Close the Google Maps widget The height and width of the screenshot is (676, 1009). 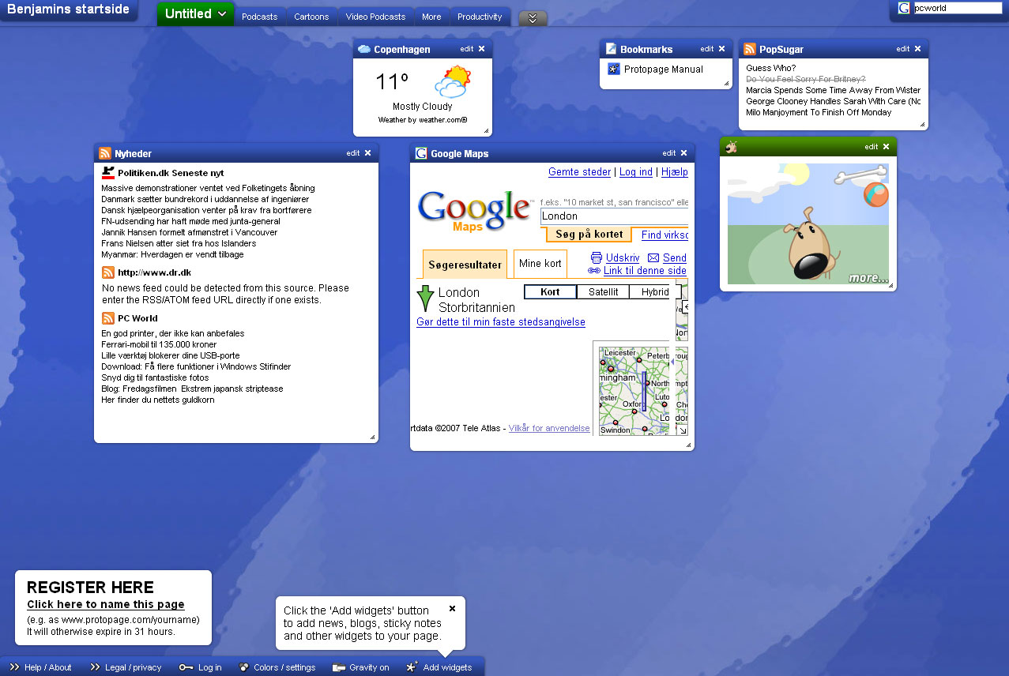pos(684,153)
